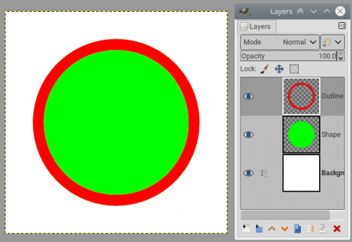Viewport: 352px width, 242px height.
Task: Click the green circle on canvas
Action: (116, 122)
